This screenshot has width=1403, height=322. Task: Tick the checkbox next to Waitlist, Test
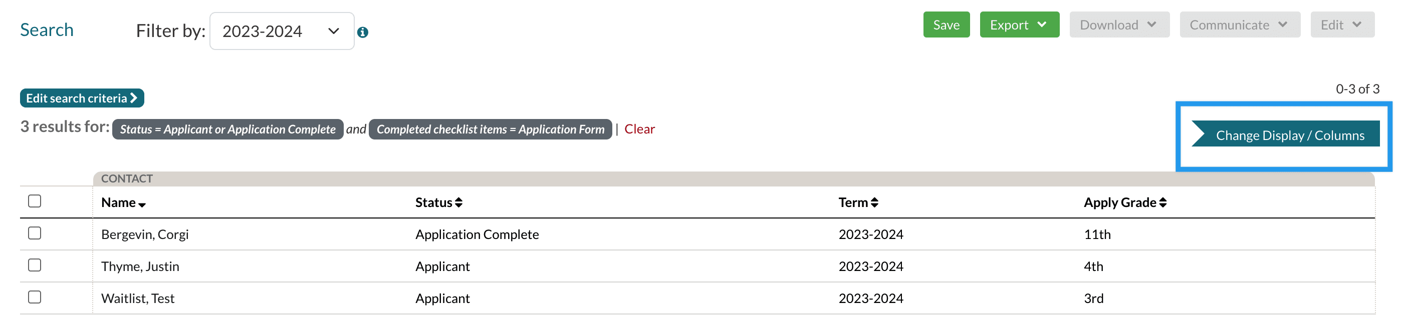[x=35, y=297]
